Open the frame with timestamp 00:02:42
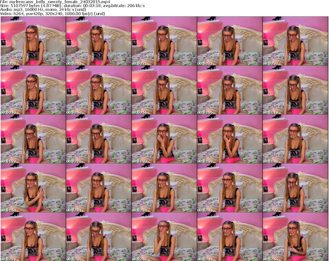 (x=164, y=237)
